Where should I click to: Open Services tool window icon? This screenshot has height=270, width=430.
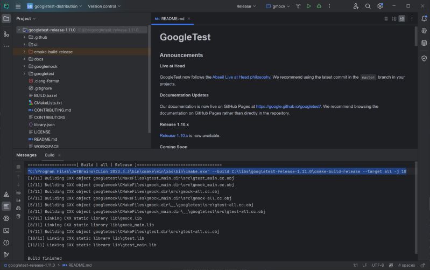click(6, 218)
